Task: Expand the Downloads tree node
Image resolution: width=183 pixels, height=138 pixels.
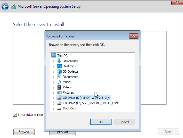Action: [x=54, y=61]
